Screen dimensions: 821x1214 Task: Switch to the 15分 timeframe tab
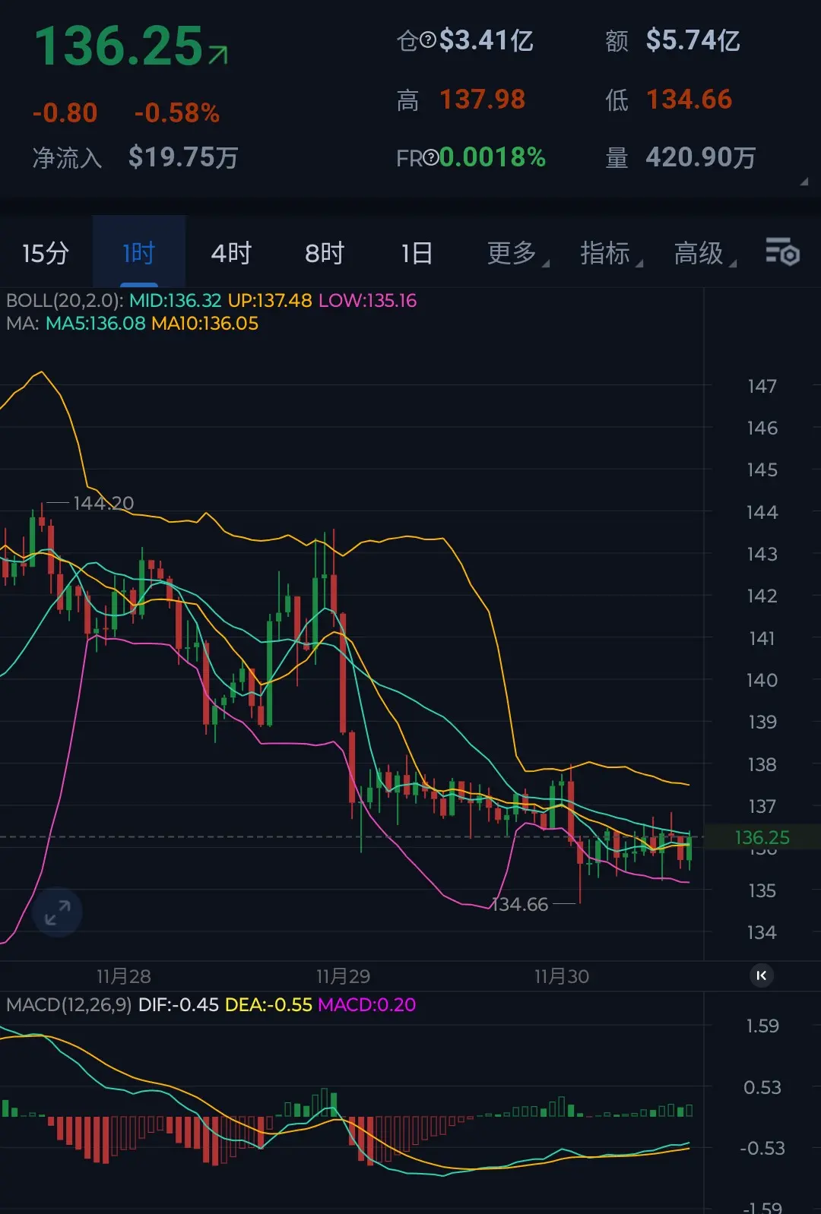tap(46, 253)
